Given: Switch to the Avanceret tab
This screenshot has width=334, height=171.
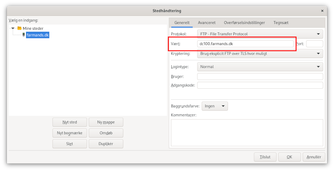Looking at the screenshot, I should [x=206, y=23].
